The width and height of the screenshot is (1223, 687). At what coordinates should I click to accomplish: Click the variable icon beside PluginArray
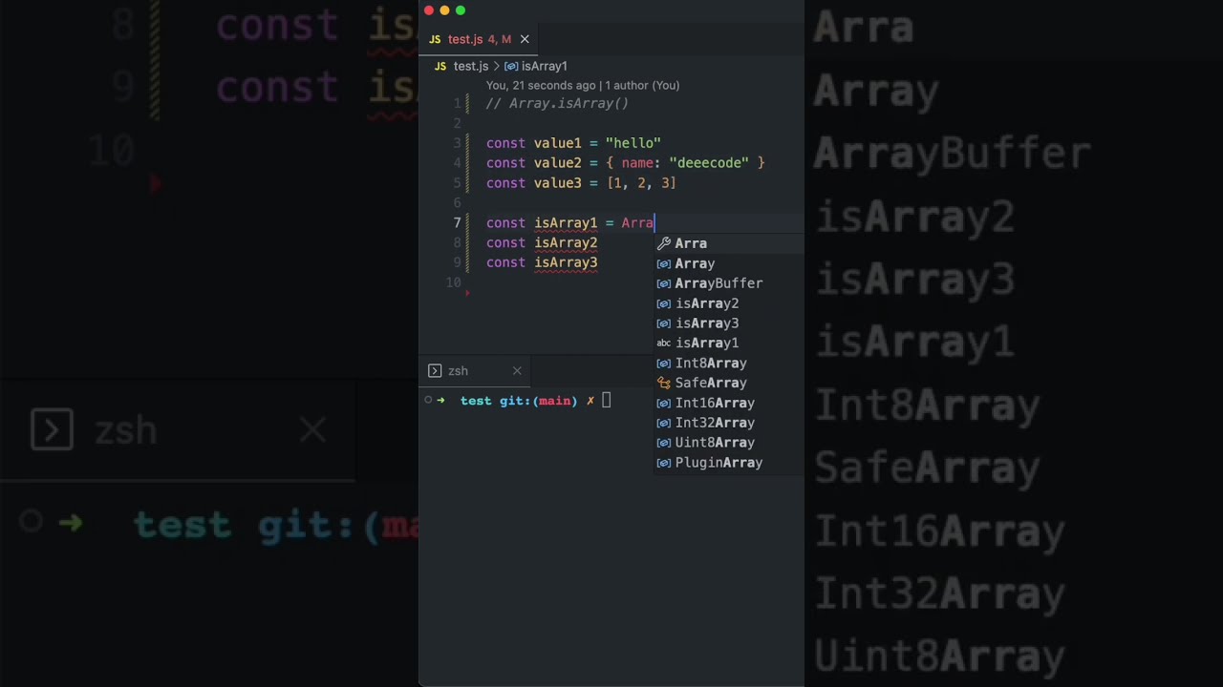[x=664, y=463]
